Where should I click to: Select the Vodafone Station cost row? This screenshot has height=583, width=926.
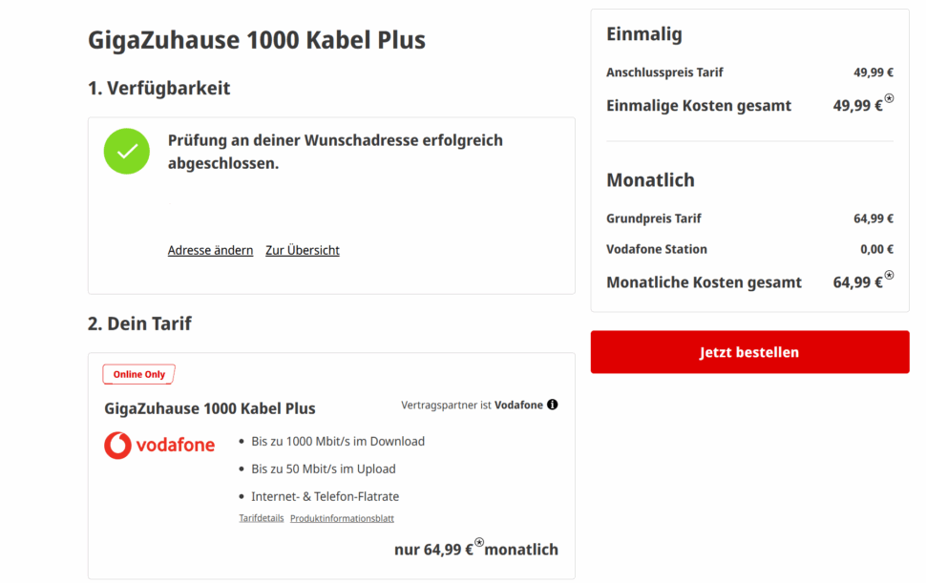[x=749, y=249]
